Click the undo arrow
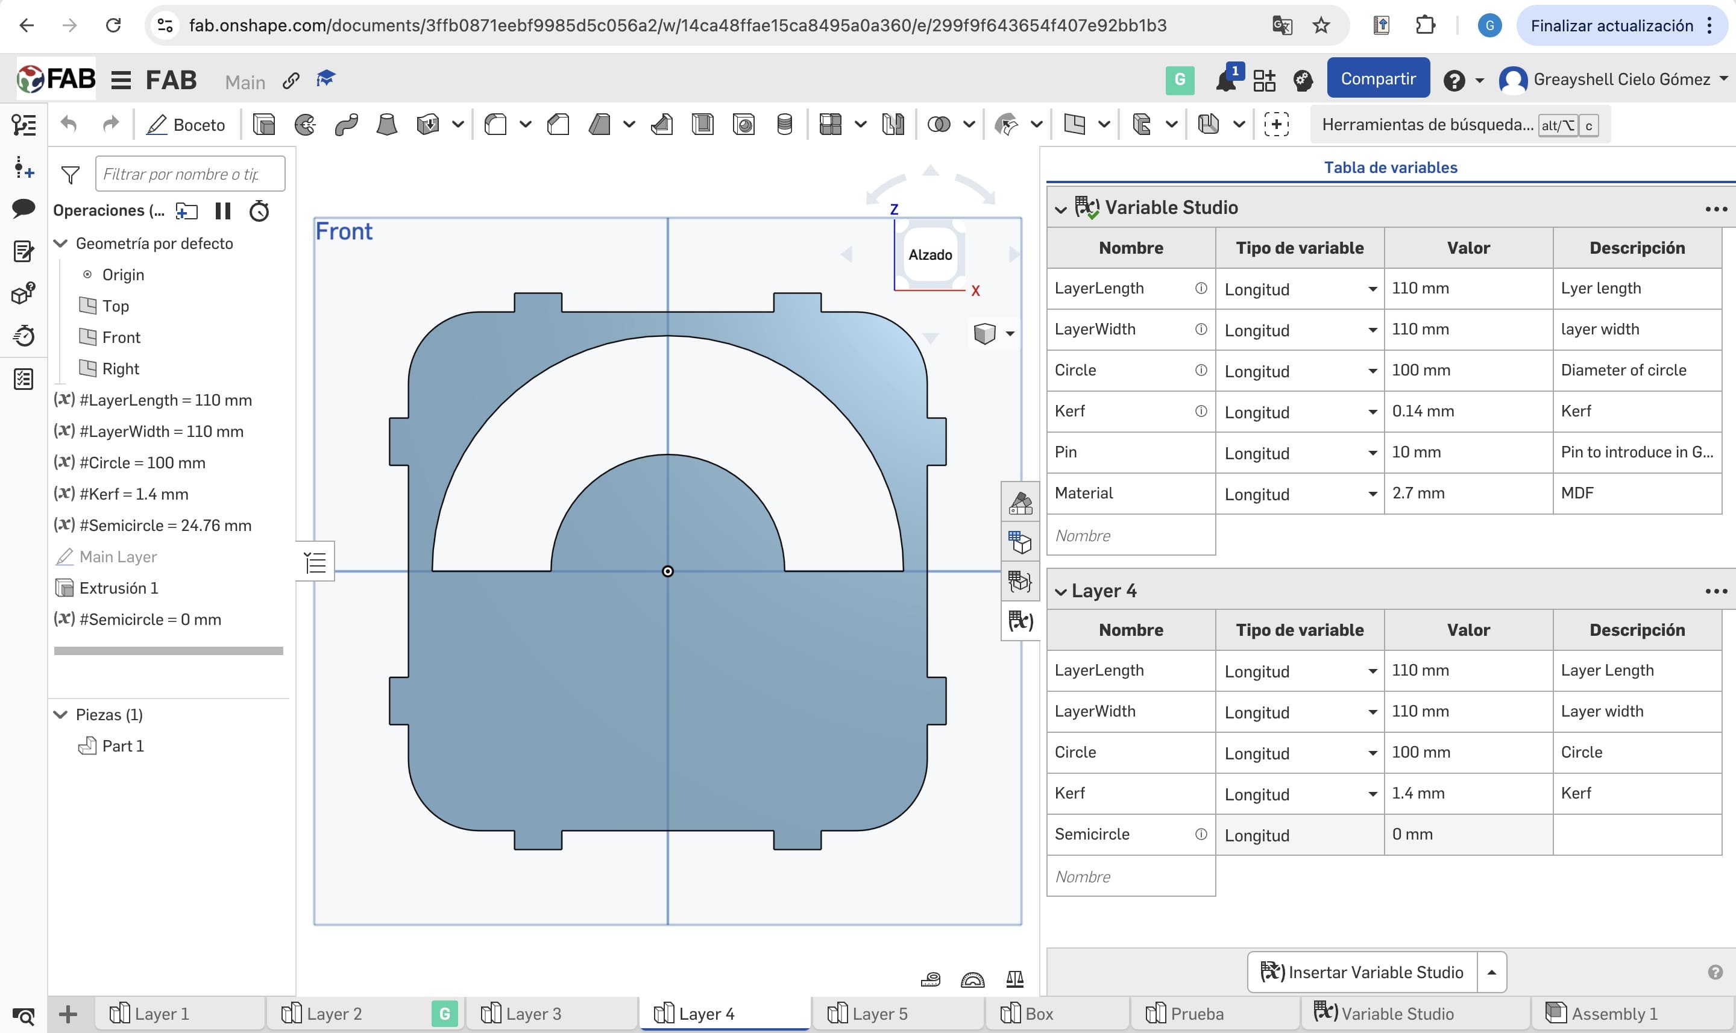Screen dimensions: 1736x1033 (69, 125)
